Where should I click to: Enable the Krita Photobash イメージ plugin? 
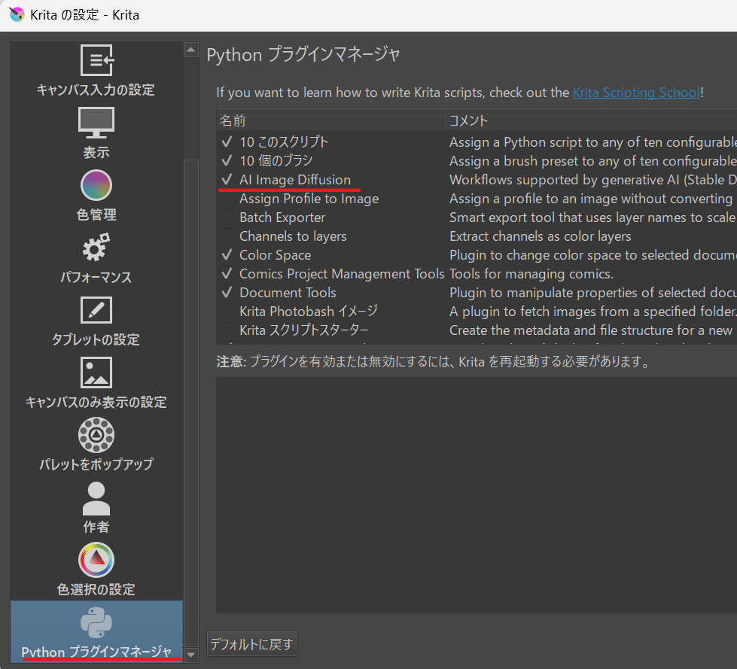[227, 311]
